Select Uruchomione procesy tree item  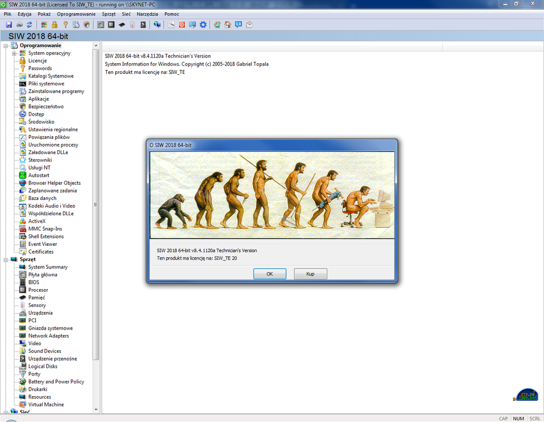click(x=53, y=145)
